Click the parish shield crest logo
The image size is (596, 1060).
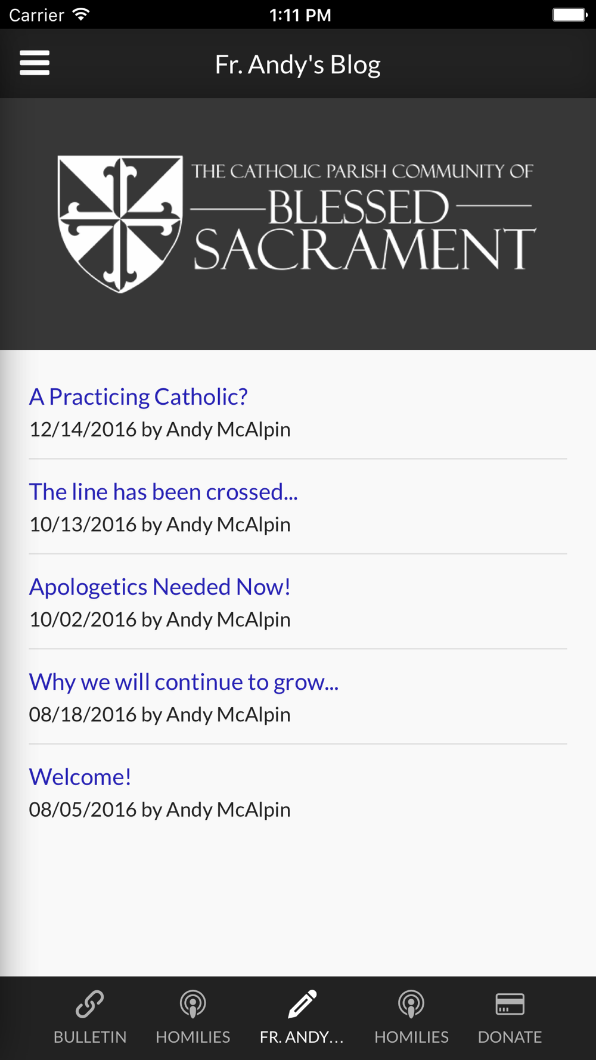coord(120,224)
